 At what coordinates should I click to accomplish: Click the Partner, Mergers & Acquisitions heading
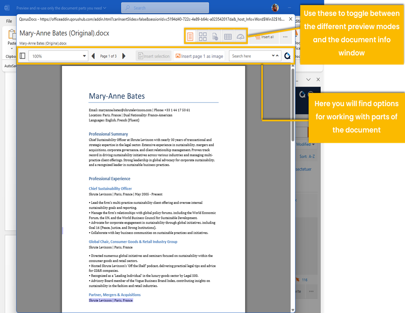point(115,295)
